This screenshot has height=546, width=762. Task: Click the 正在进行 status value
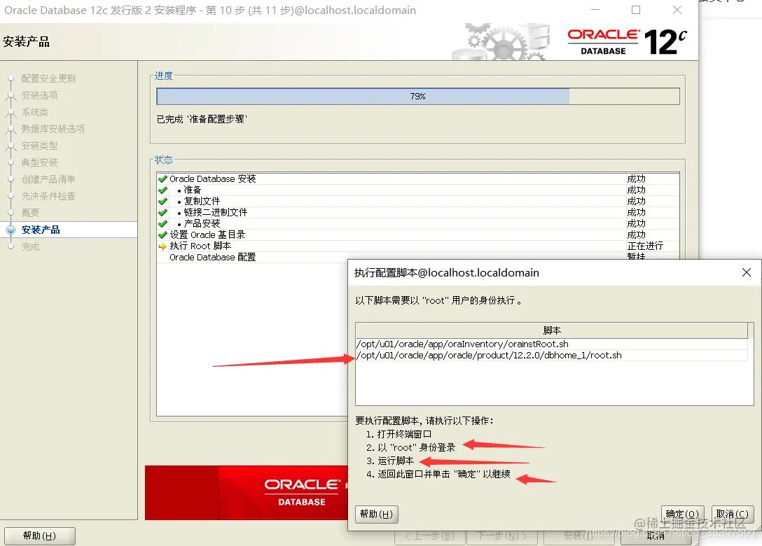pyautogui.click(x=645, y=246)
